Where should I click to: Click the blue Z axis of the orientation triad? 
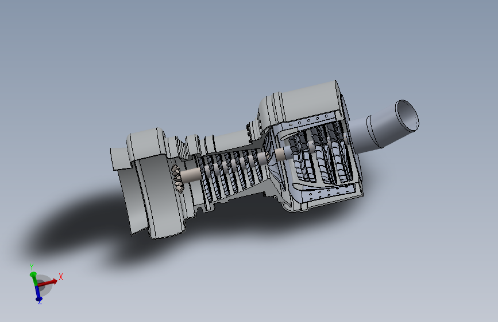pos(38,293)
